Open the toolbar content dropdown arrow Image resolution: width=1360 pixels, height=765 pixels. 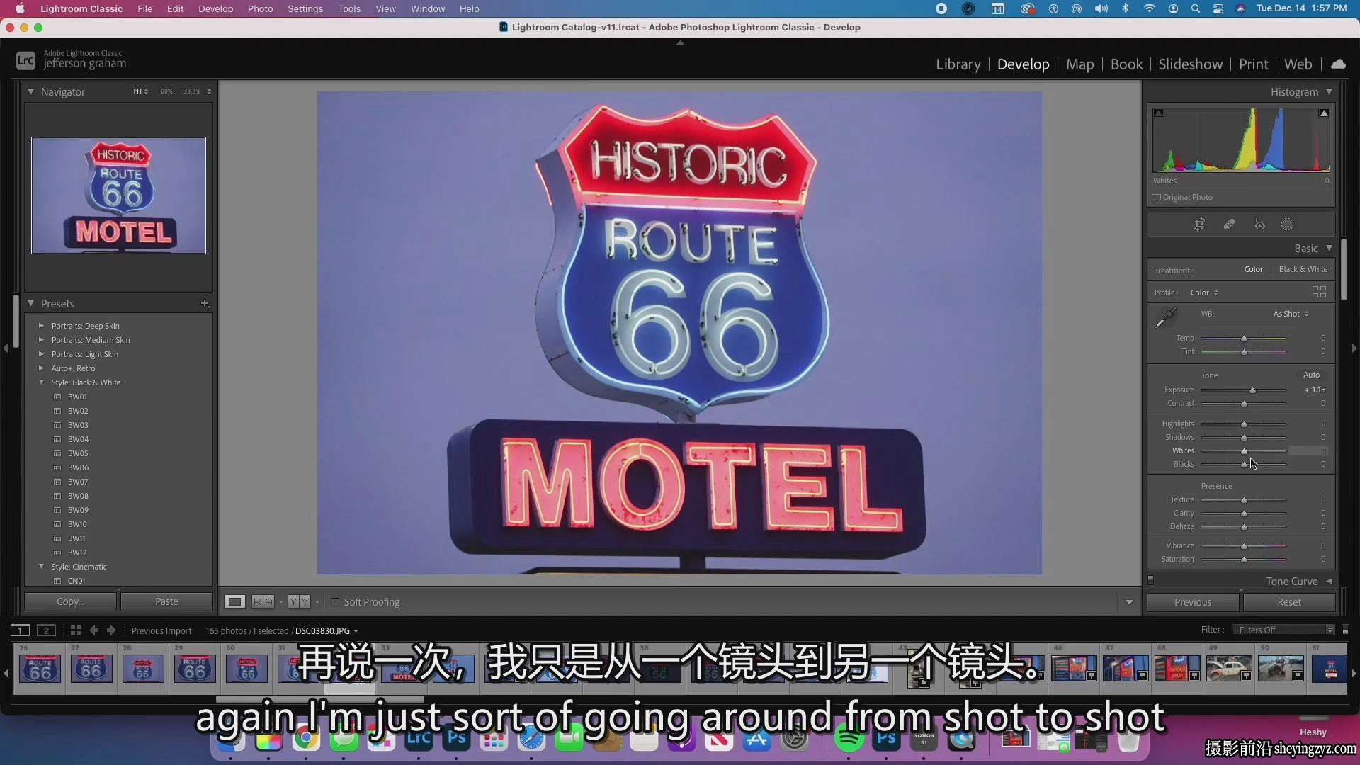[x=1129, y=602]
